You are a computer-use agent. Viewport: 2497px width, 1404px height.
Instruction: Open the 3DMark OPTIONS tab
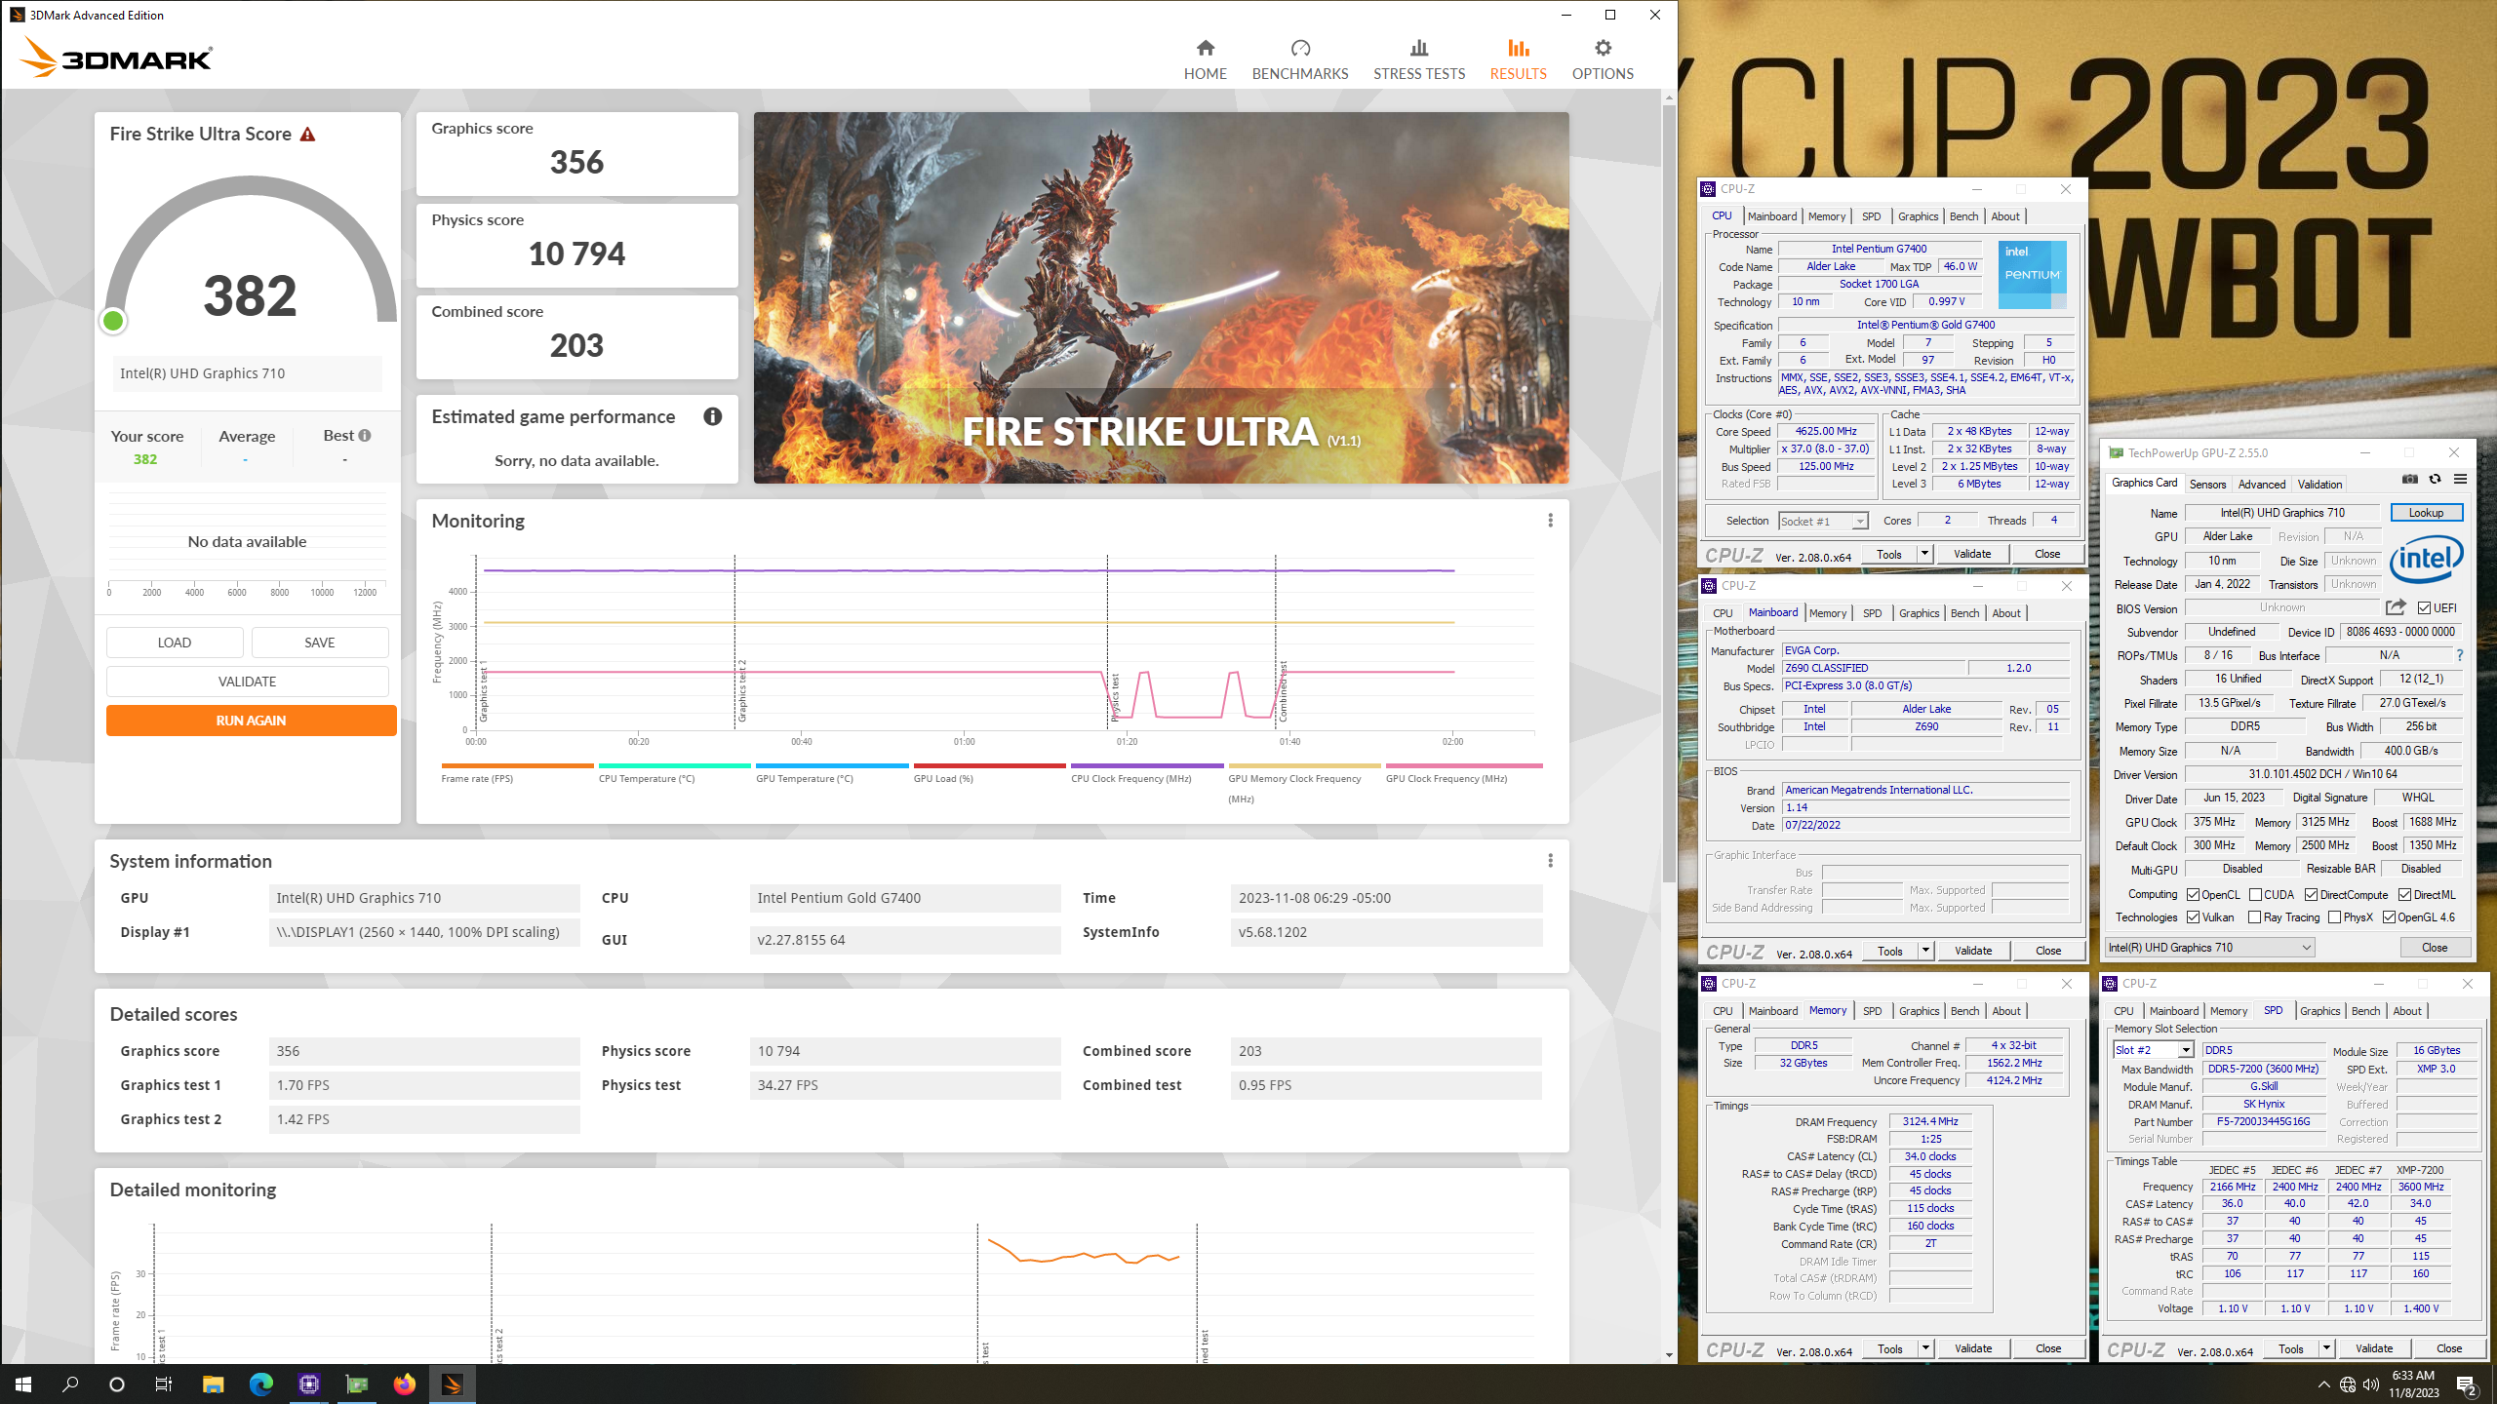1603,59
